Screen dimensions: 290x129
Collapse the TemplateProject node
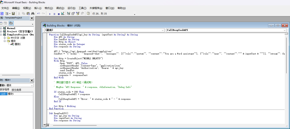pyautogui.click(x=1, y=34)
